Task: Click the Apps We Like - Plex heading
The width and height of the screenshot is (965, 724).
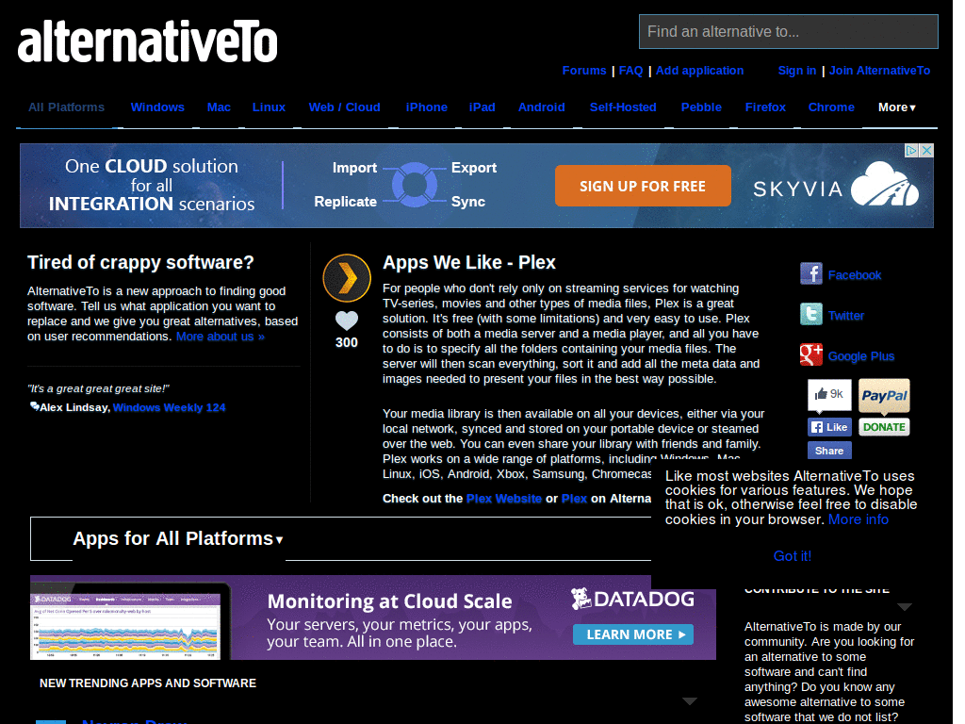Action: 469,263
